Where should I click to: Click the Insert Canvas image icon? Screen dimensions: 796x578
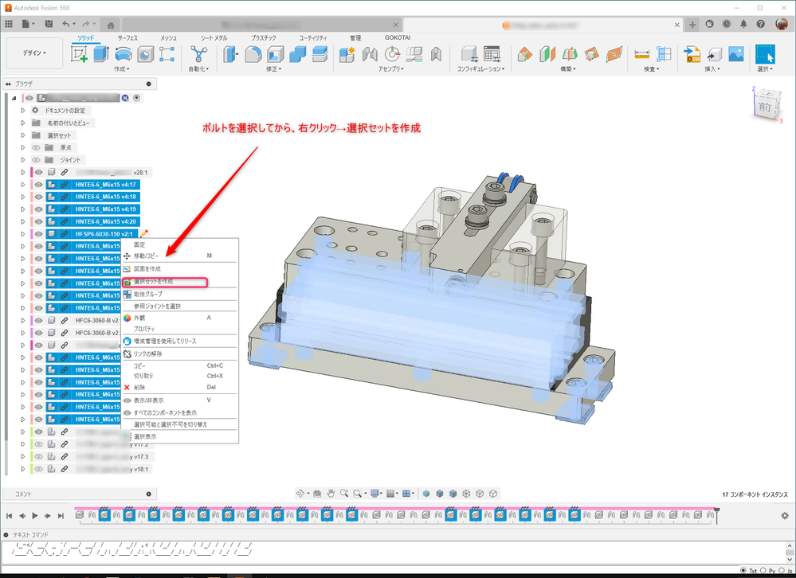coord(736,54)
